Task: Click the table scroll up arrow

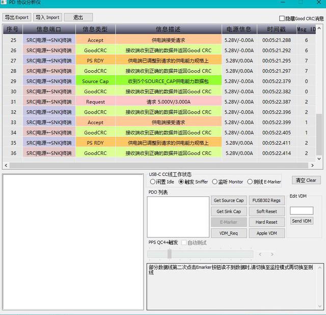Action: click(319, 28)
